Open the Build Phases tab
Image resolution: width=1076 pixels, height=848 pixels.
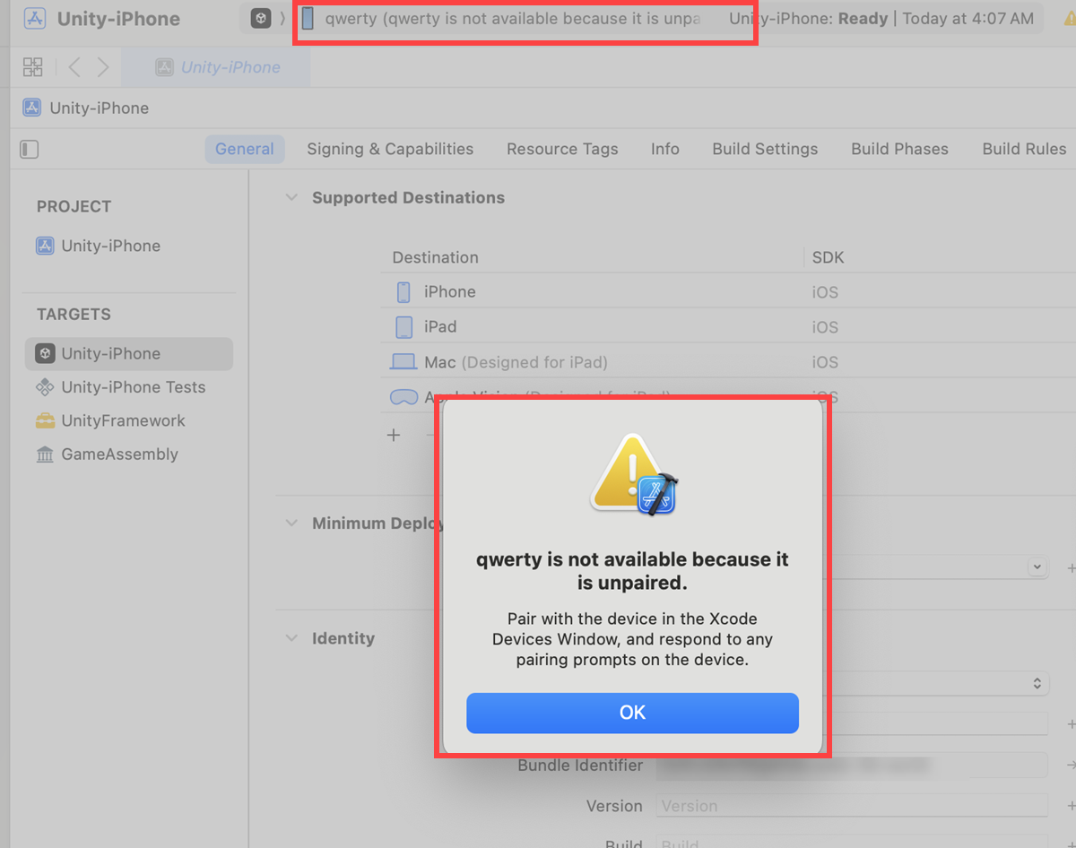pyautogui.click(x=899, y=149)
